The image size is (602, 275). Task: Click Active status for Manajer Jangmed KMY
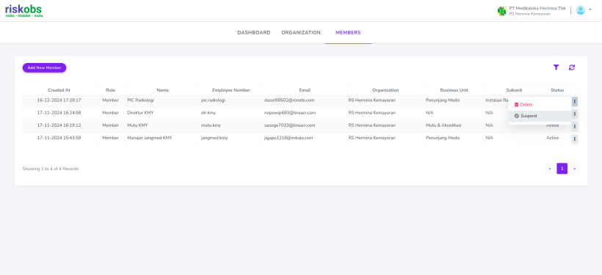[x=553, y=138]
